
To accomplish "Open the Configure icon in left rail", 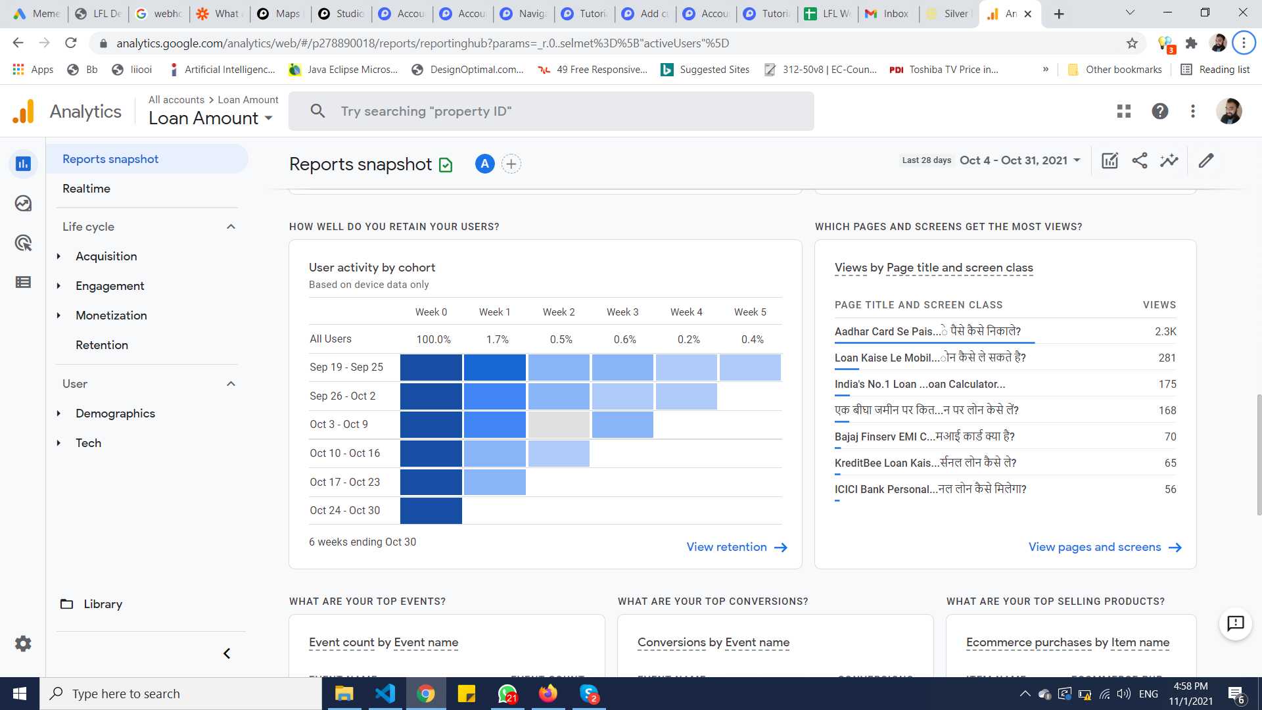I will coord(23,282).
